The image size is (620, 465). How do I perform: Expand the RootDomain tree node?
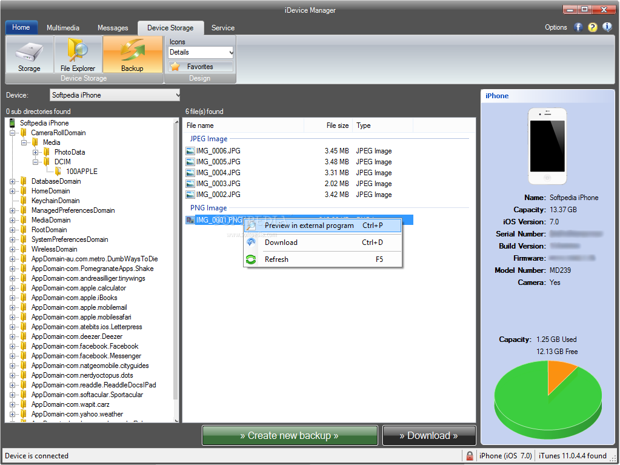pyautogui.click(x=12, y=230)
